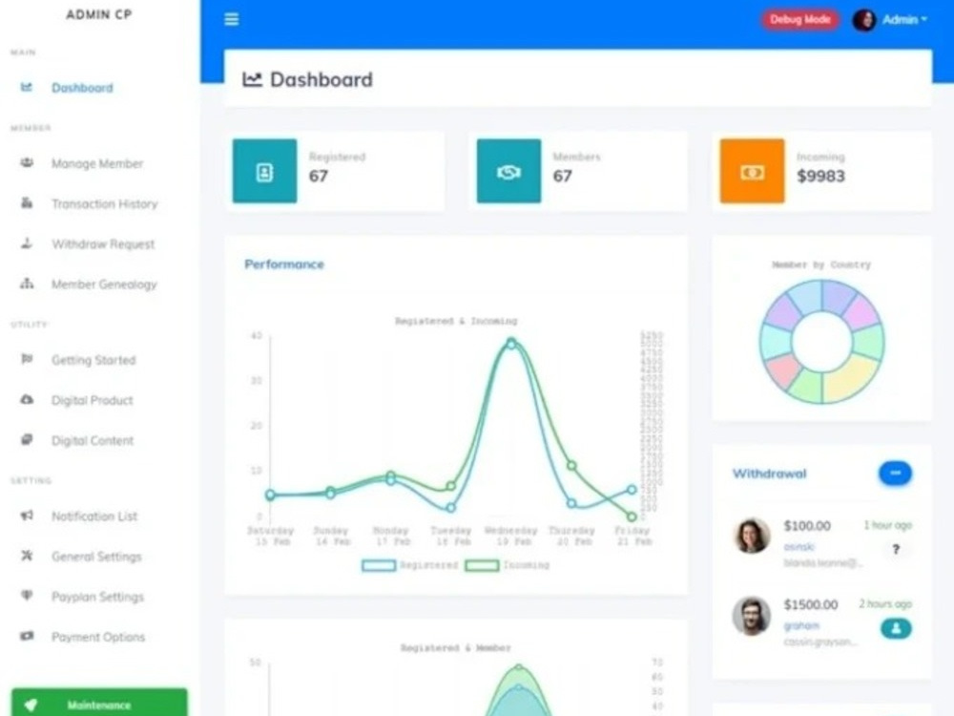Toggle Incoming series in chart legend
The image size is (954, 716).
(508, 565)
